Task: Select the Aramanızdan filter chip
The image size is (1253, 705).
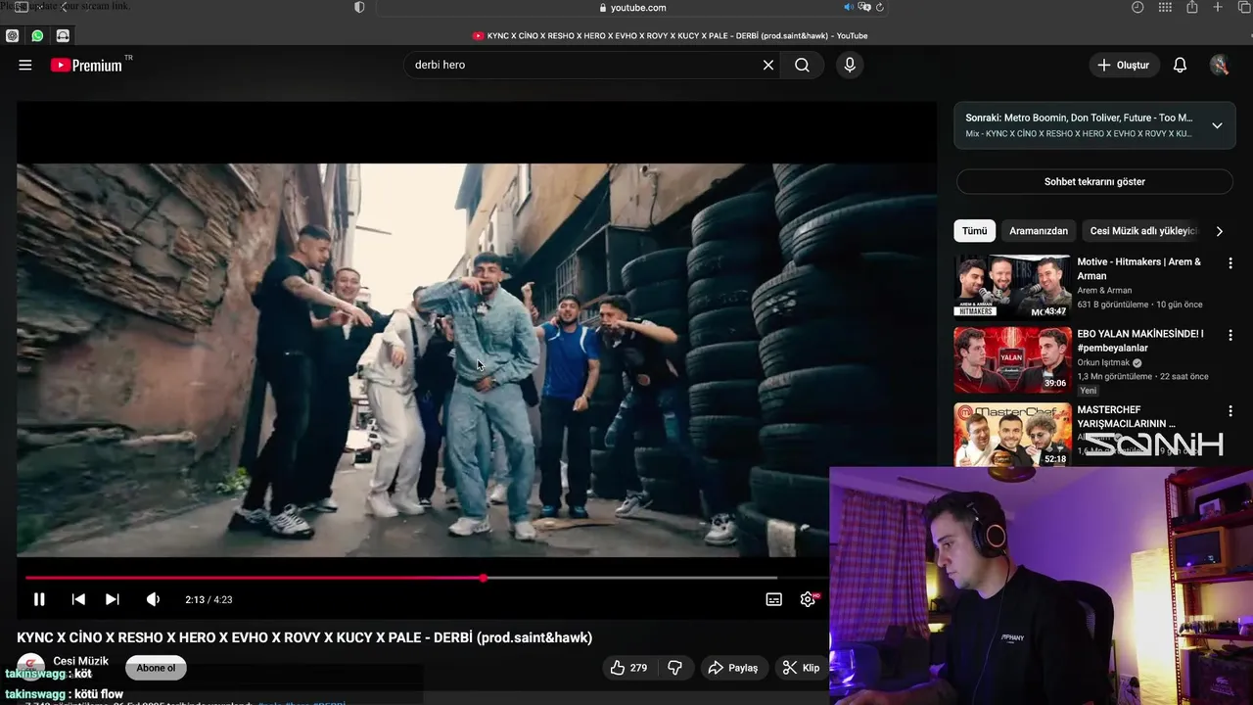Action: tap(1039, 231)
